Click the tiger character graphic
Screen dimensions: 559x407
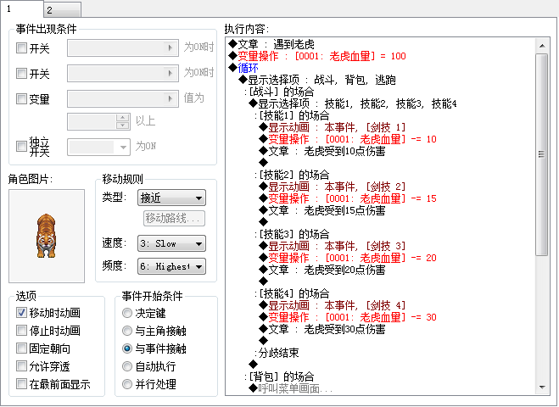pos(47,236)
